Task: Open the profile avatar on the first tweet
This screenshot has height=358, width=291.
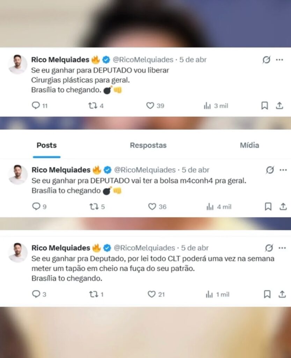Action: pos(17,64)
